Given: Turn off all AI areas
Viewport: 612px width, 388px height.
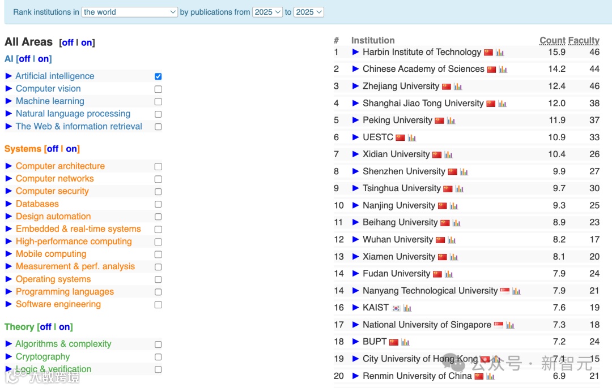Looking at the screenshot, I should click(24, 59).
